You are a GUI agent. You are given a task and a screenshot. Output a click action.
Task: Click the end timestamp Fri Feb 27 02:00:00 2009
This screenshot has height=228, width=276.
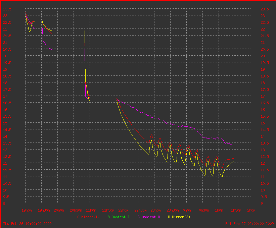pos(249,224)
